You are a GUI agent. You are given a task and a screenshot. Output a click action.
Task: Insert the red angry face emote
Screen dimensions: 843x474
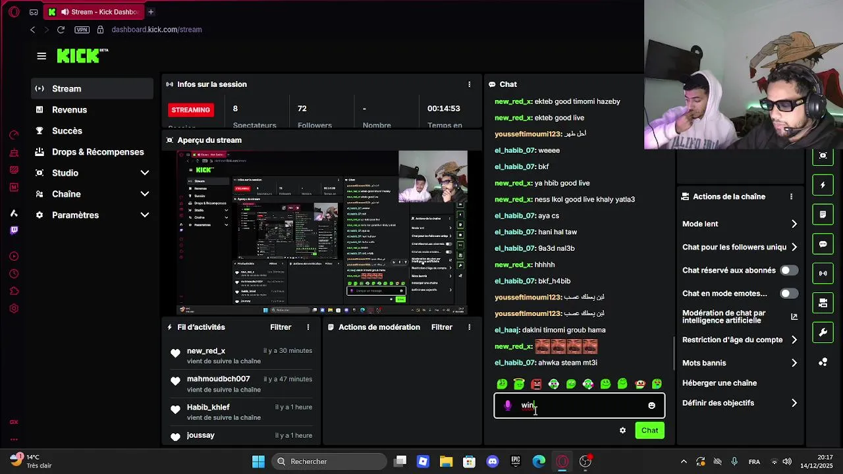(536, 384)
